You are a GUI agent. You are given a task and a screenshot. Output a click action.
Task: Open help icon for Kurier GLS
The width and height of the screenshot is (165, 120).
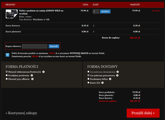[102, 83]
